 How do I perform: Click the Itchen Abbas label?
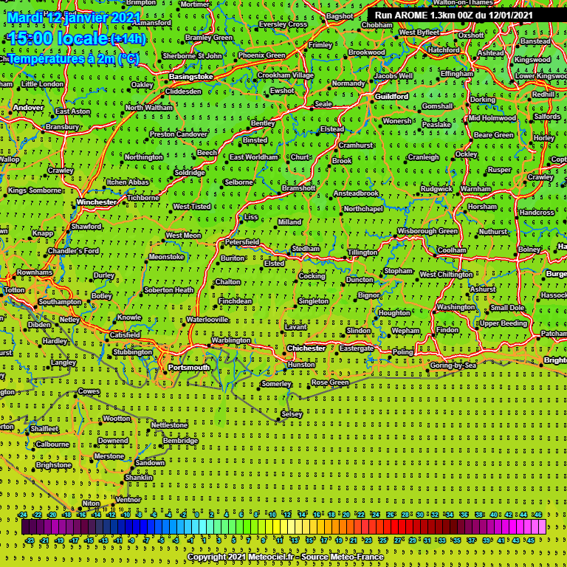[x=127, y=182]
